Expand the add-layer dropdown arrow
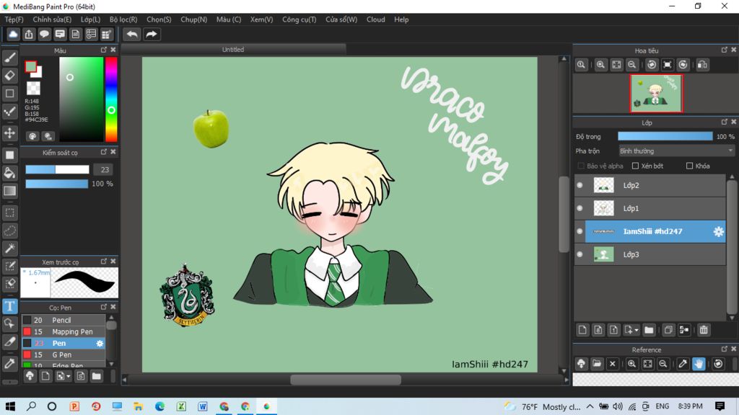The width and height of the screenshot is (739, 415). (x=637, y=330)
